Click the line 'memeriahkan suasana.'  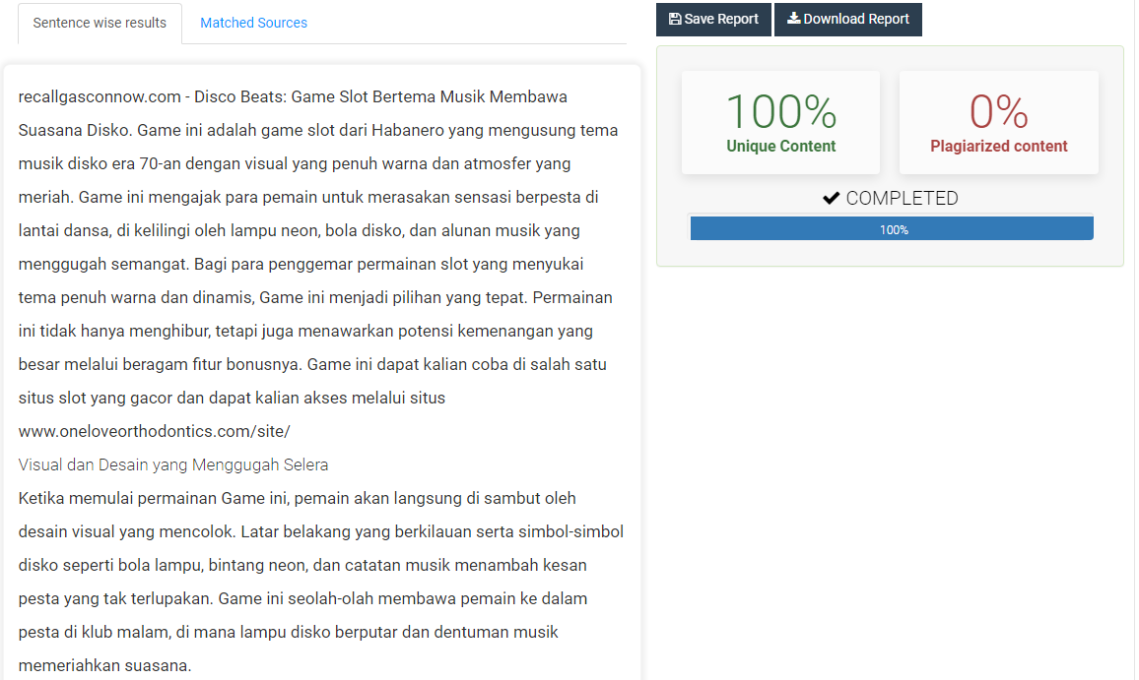click(104, 665)
